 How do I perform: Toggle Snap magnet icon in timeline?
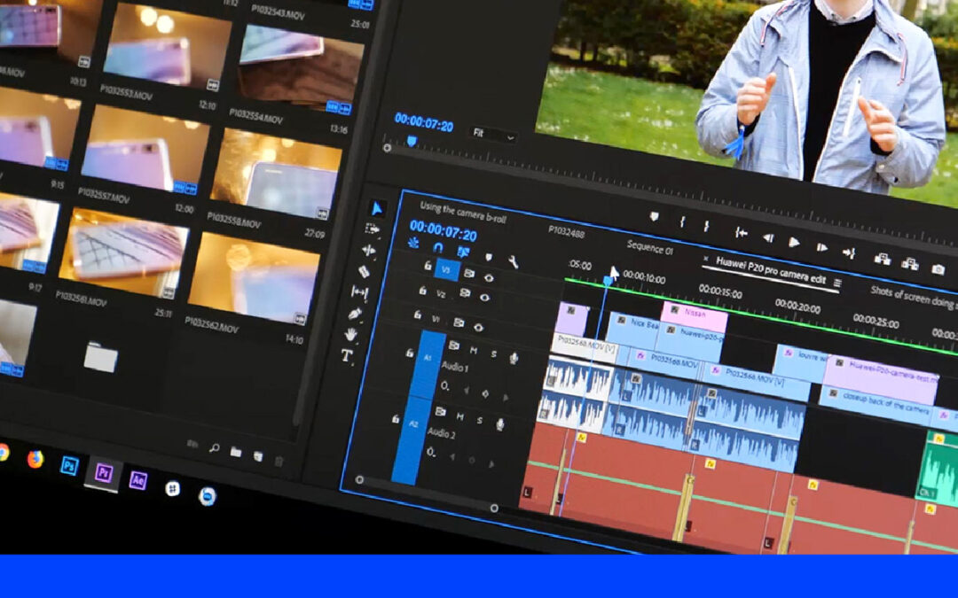coord(438,247)
